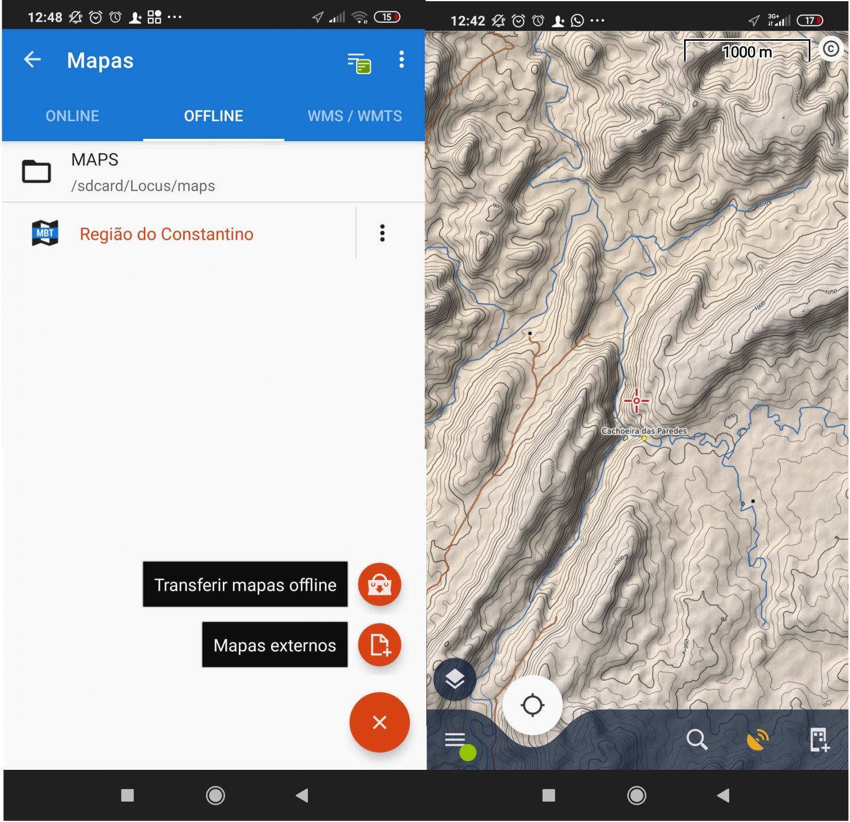Tap the orange add external file icon

[x=379, y=645]
